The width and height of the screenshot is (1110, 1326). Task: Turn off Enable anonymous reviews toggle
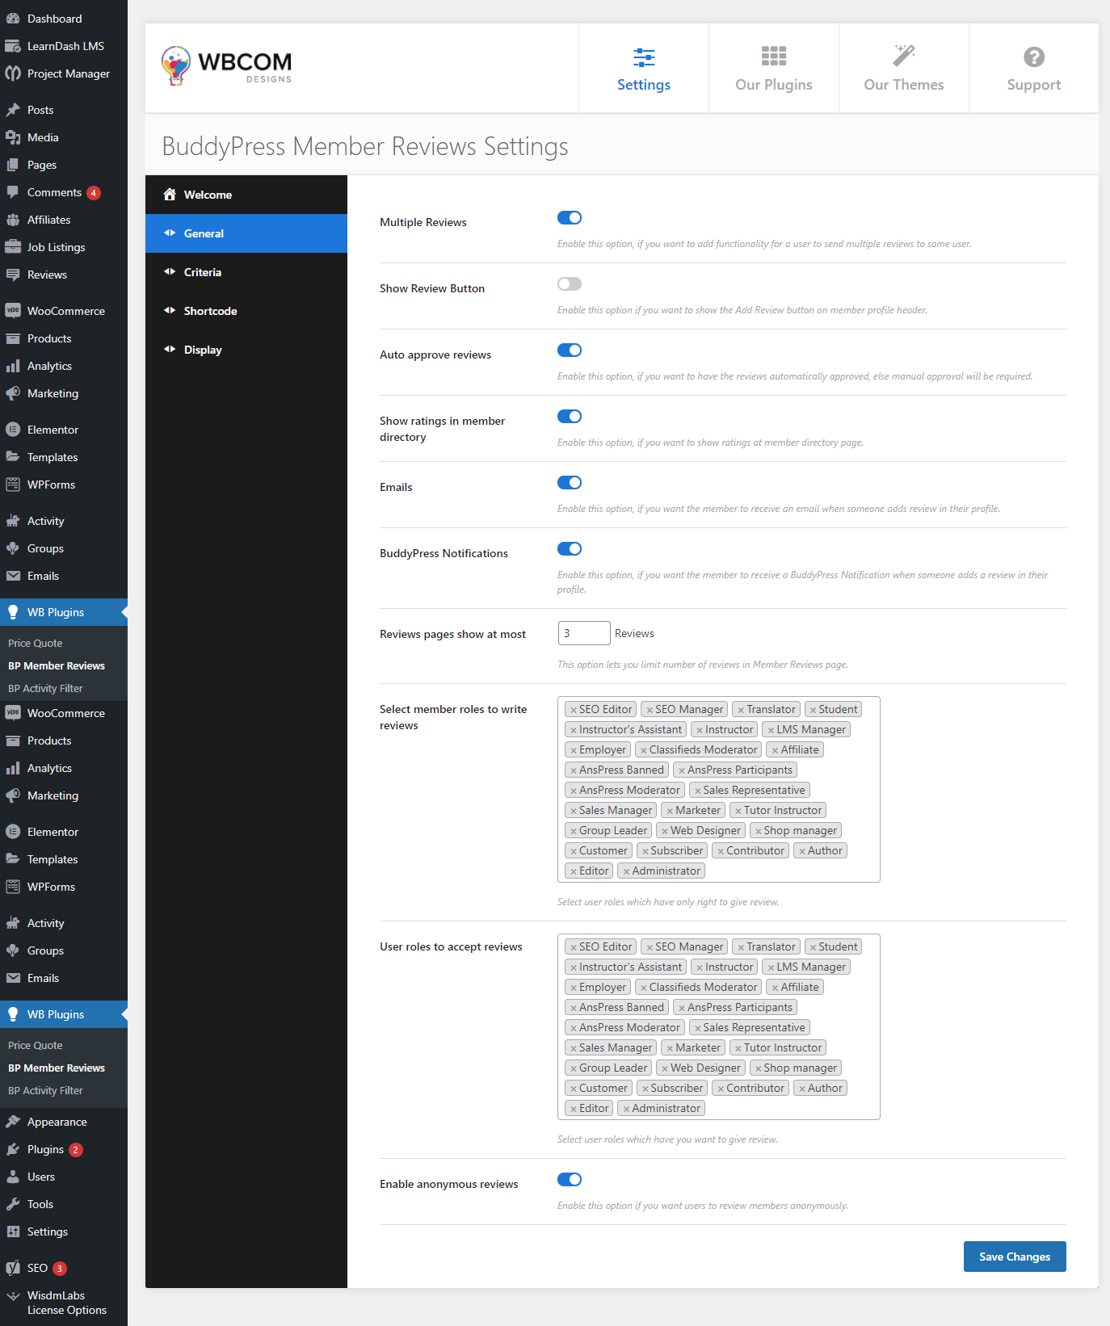[x=569, y=1180]
